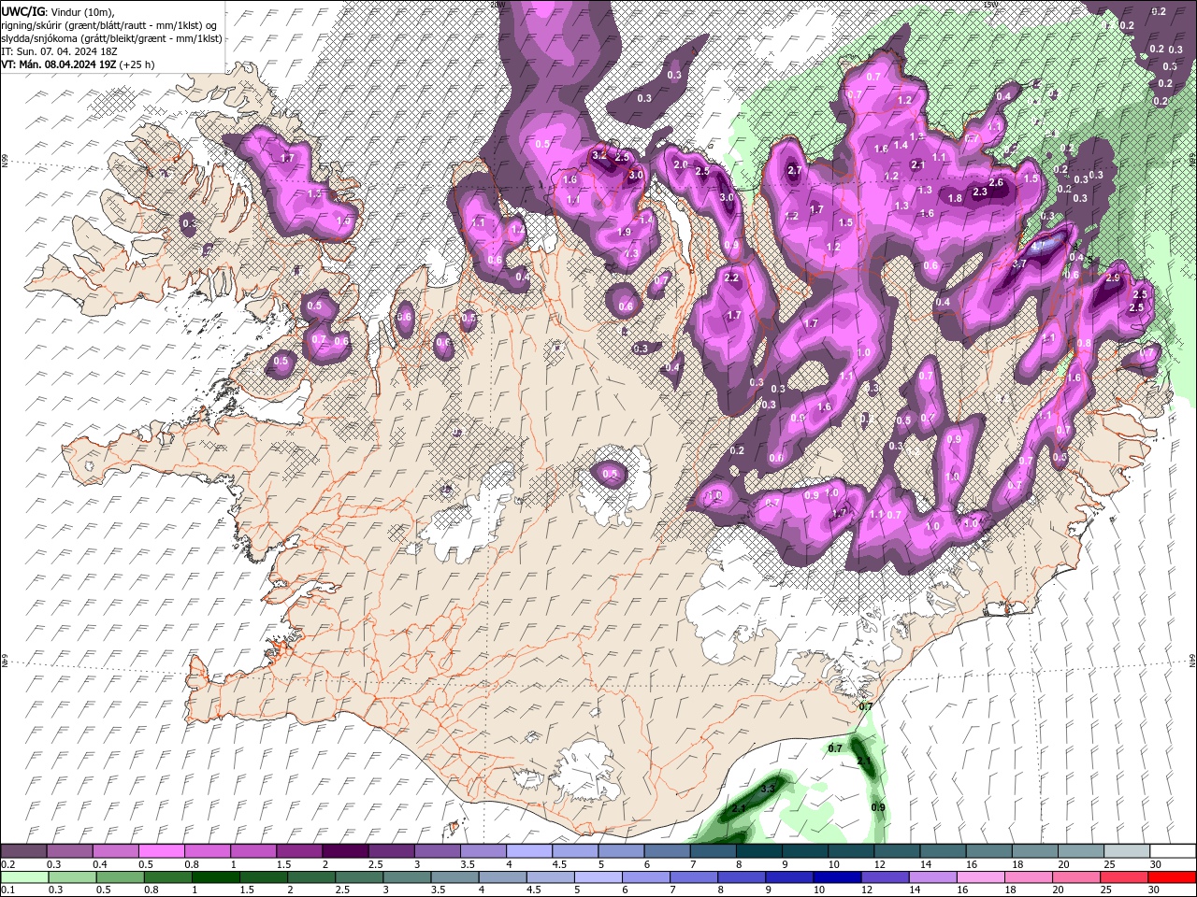Click the '20W' longitude label at the top
Viewport: 1197px width, 897px height.
click(x=498, y=4)
